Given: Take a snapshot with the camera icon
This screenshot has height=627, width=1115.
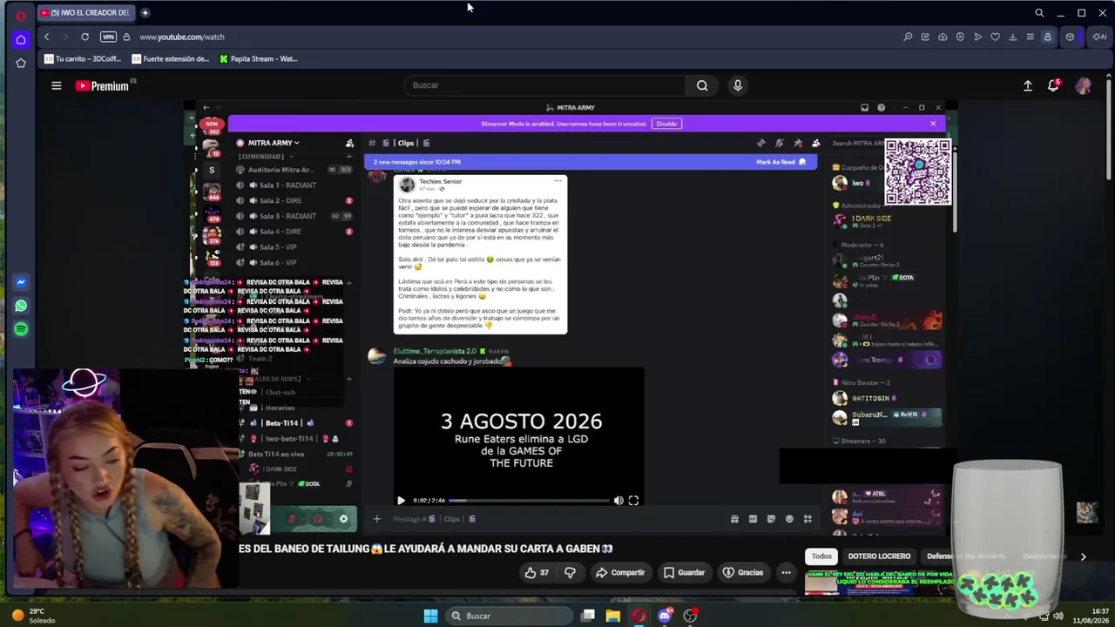Looking at the screenshot, I should [x=943, y=37].
